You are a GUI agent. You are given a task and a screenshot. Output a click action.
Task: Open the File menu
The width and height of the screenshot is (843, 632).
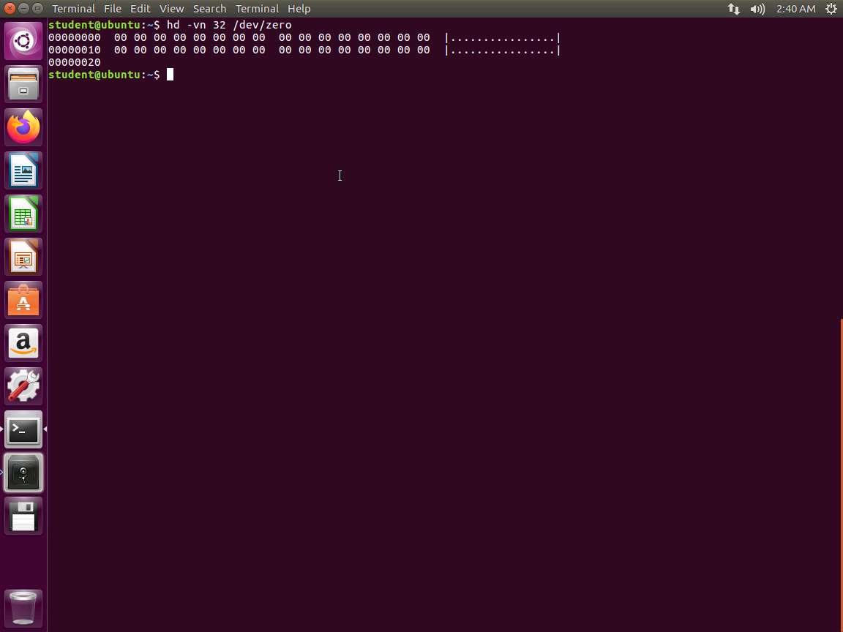[x=112, y=9]
